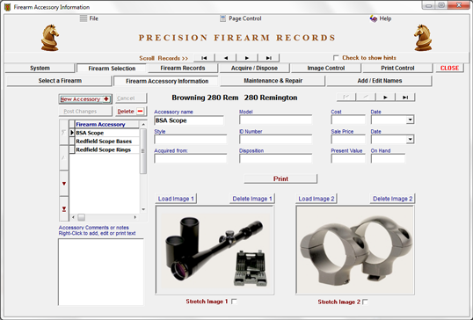
Task: Click the Style input field
Action: 191,139
